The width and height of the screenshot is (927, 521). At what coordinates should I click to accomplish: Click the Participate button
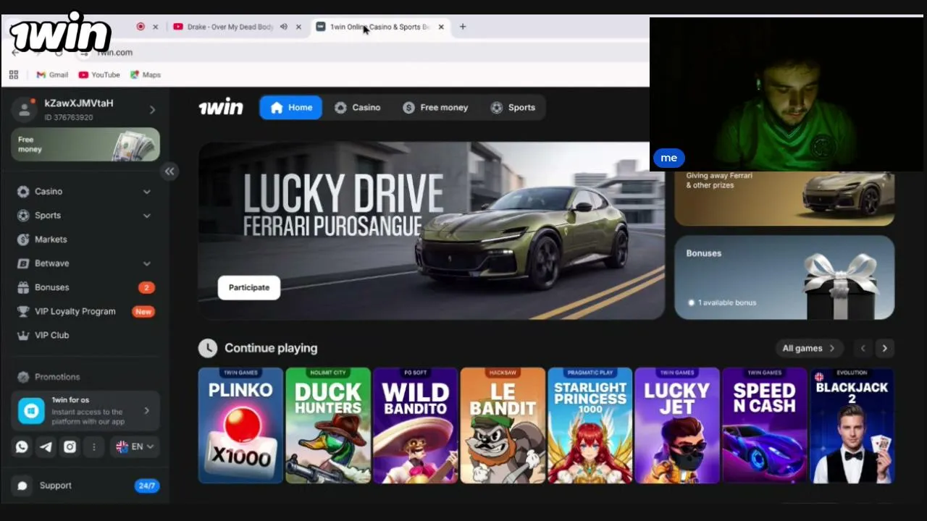(x=249, y=287)
